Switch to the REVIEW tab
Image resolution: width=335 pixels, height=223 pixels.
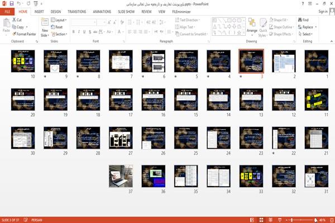point(146,12)
